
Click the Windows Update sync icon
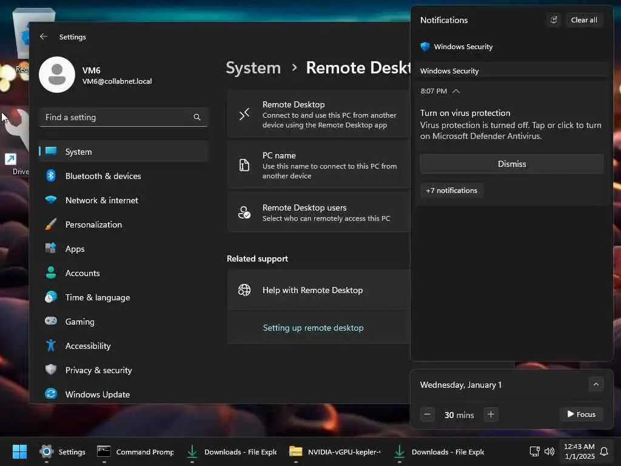point(51,394)
